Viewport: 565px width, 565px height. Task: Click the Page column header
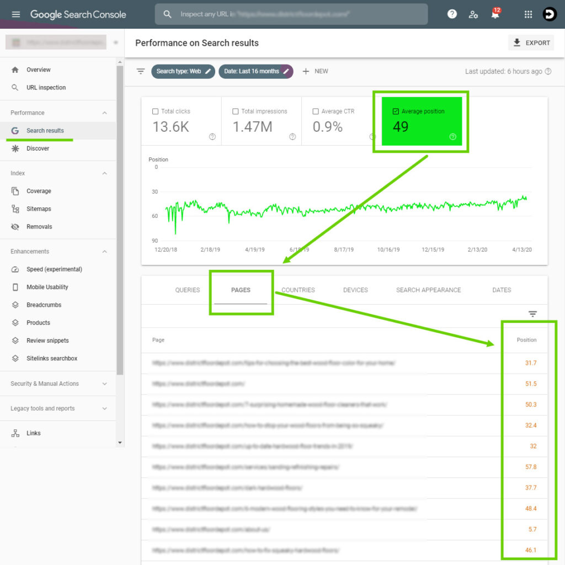(158, 340)
